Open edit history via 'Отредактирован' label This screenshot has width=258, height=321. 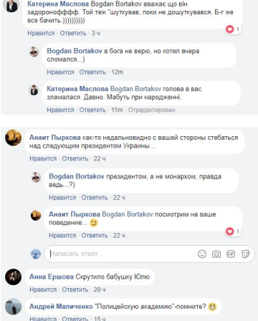152,110
